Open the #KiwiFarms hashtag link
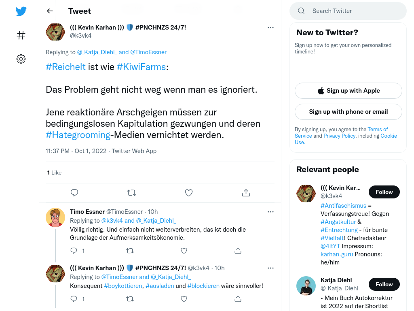Screen dimensions: 414x311 [x=141, y=67]
